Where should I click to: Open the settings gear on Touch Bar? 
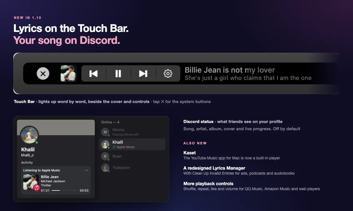(x=168, y=74)
